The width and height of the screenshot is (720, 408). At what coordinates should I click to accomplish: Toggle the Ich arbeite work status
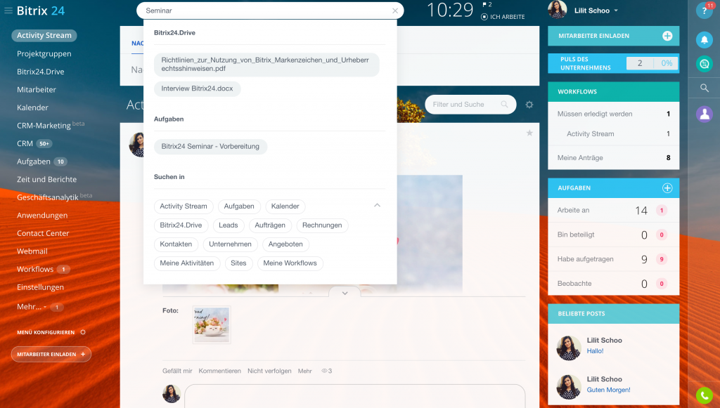[503, 17]
